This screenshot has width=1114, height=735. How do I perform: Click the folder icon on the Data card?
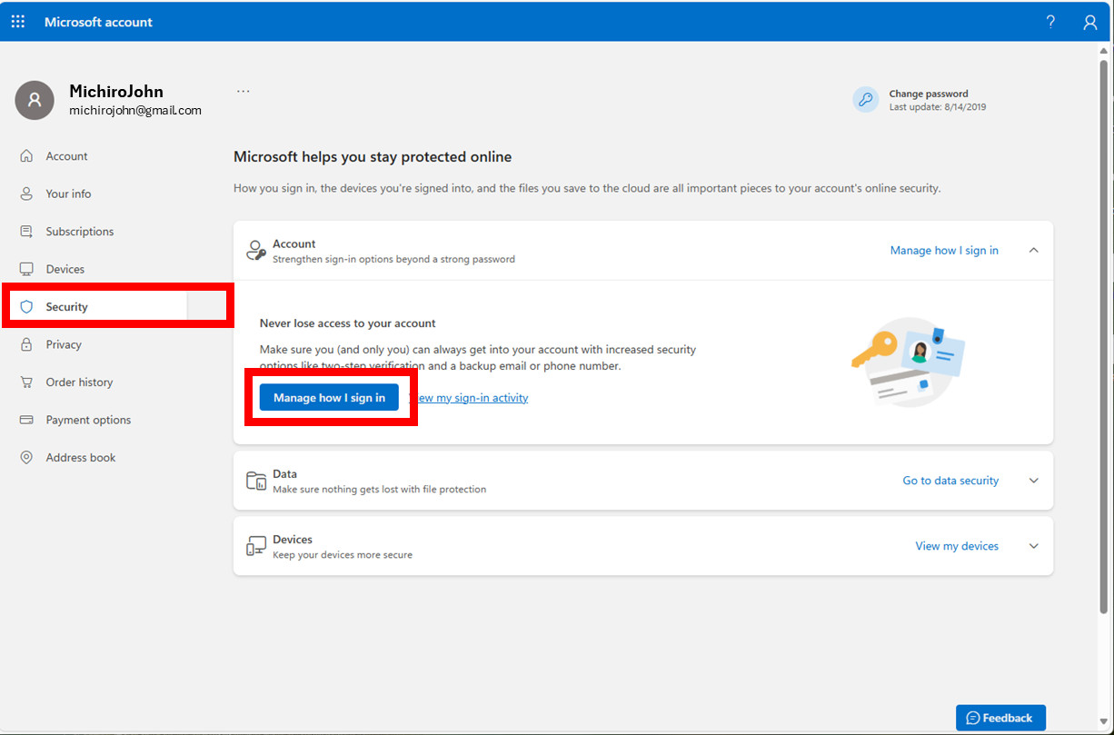tap(256, 481)
